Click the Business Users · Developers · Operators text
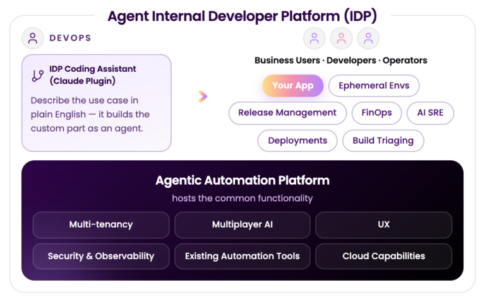This screenshot has height=302, width=485. point(340,61)
